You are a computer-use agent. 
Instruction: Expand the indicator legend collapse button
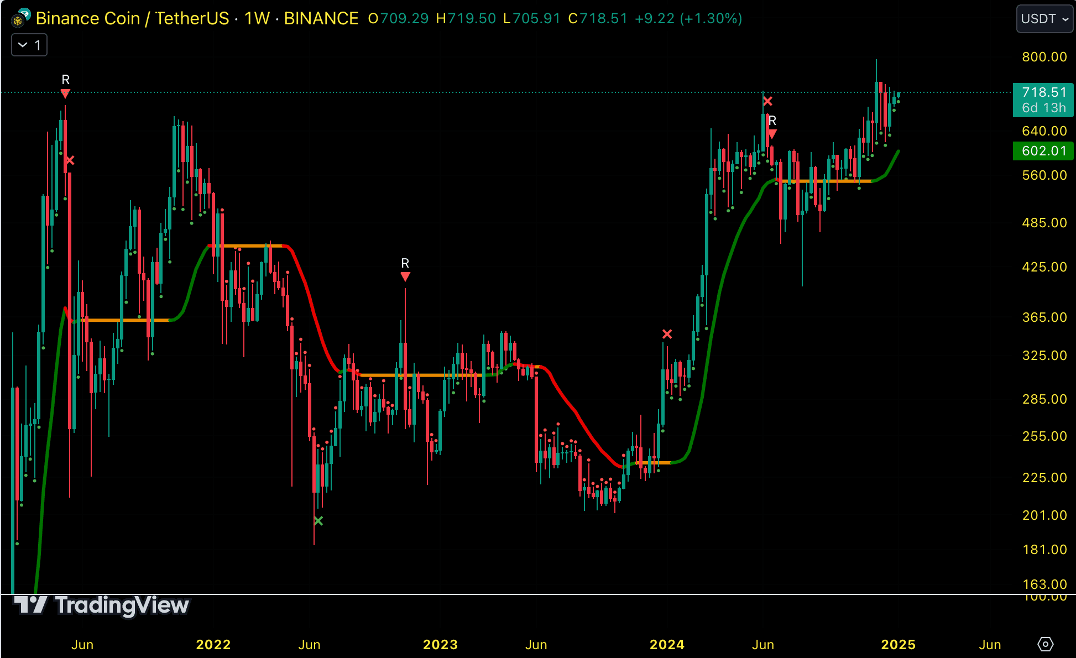point(29,45)
